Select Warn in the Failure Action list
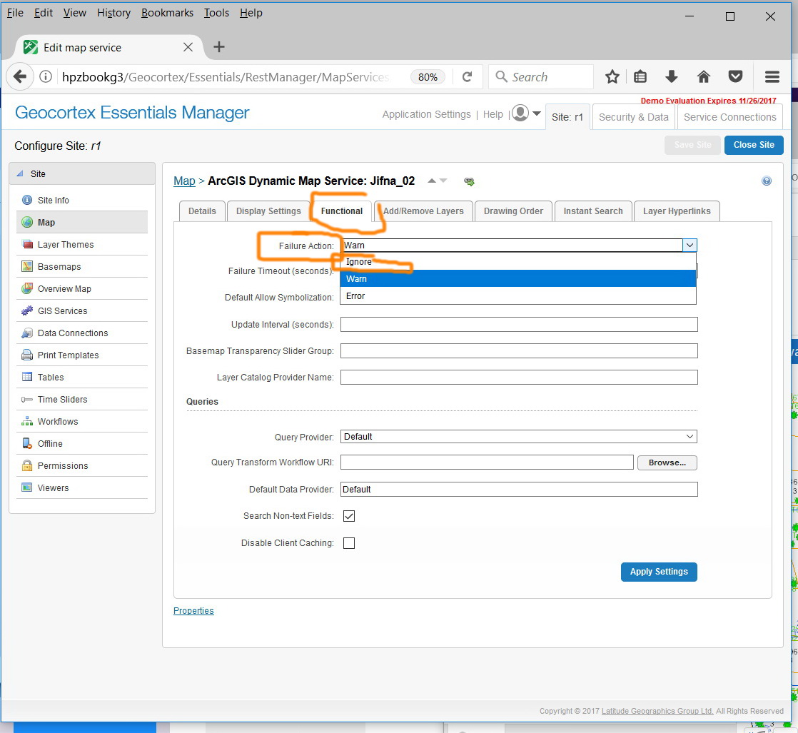This screenshot has width=798, height=733. coord(518,279)
